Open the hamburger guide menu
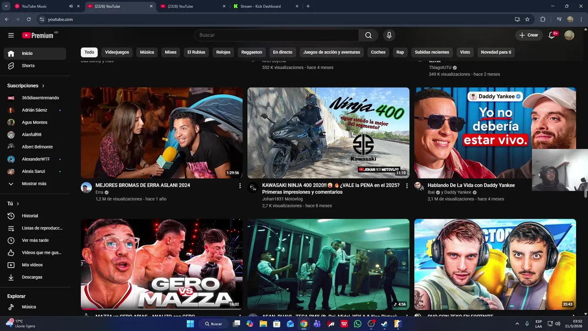The height and width of the screenshot is (331, 588). pyautogui.click(x=11, y=35)
